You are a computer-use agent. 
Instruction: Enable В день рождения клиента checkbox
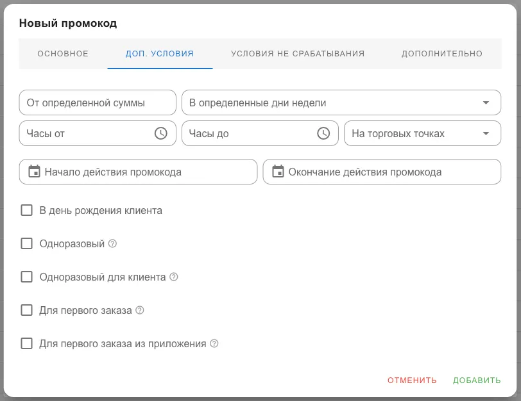point(26,210)
